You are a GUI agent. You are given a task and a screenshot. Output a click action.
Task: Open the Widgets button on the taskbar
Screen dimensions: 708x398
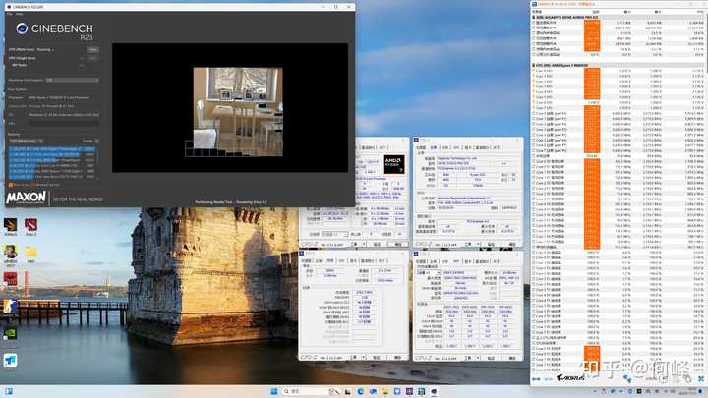tap(9, 391)
